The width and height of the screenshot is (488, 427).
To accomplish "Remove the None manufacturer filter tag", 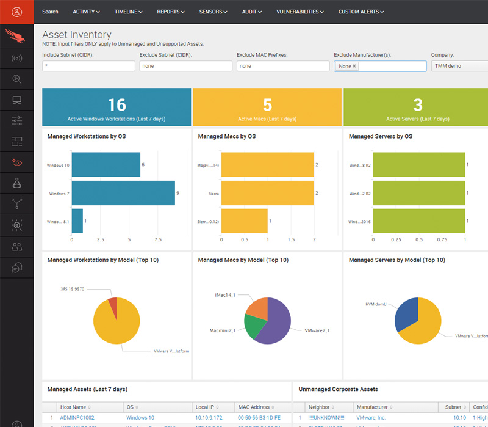I will (354, 66).
